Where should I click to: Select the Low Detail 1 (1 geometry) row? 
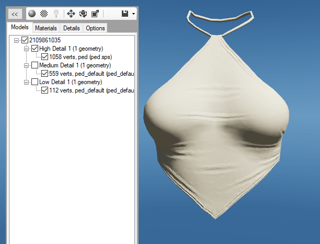pyautogui.click(x=71, y=82)
